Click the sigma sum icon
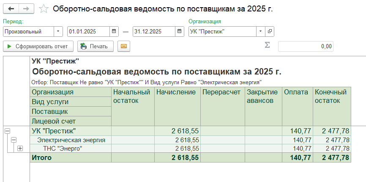Image resolution: width=366 pixels, height=182 pixels. pyautogui.click(x=267, y=46)
